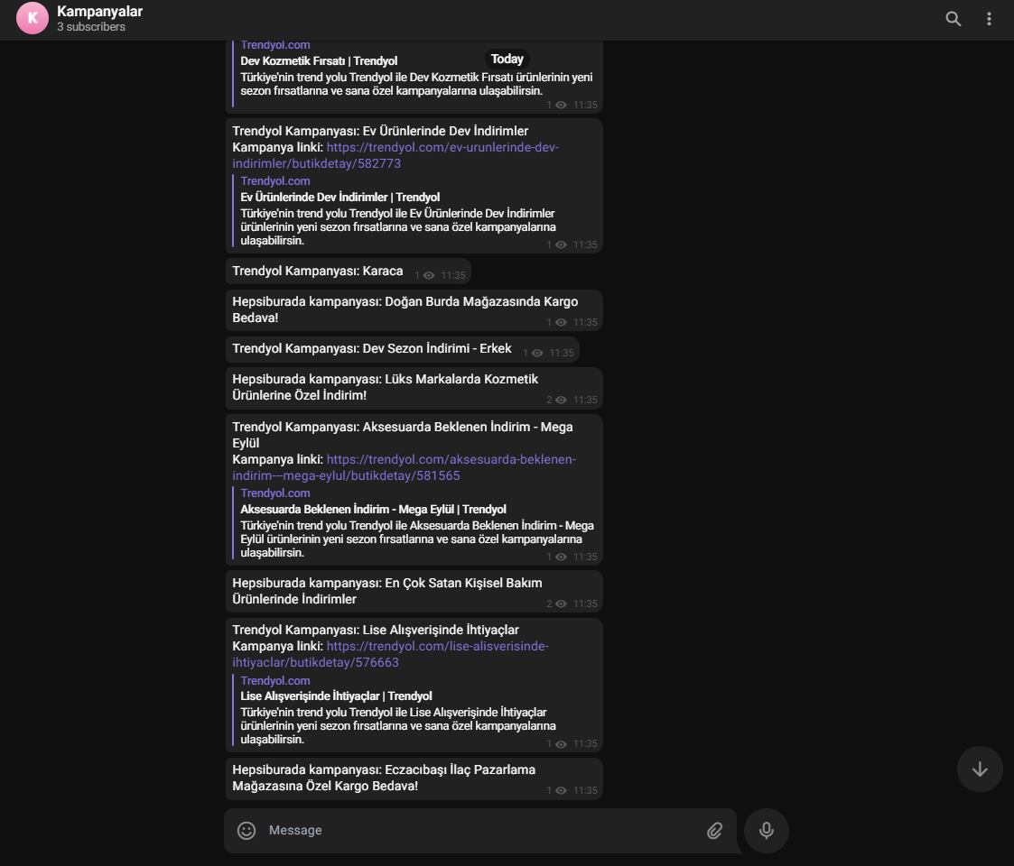
Task: Click the Kampanyalar channel avatar
Action: click(x=33, y=18)
